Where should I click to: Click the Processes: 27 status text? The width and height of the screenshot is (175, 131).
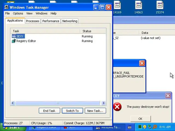tap(13, 123)
